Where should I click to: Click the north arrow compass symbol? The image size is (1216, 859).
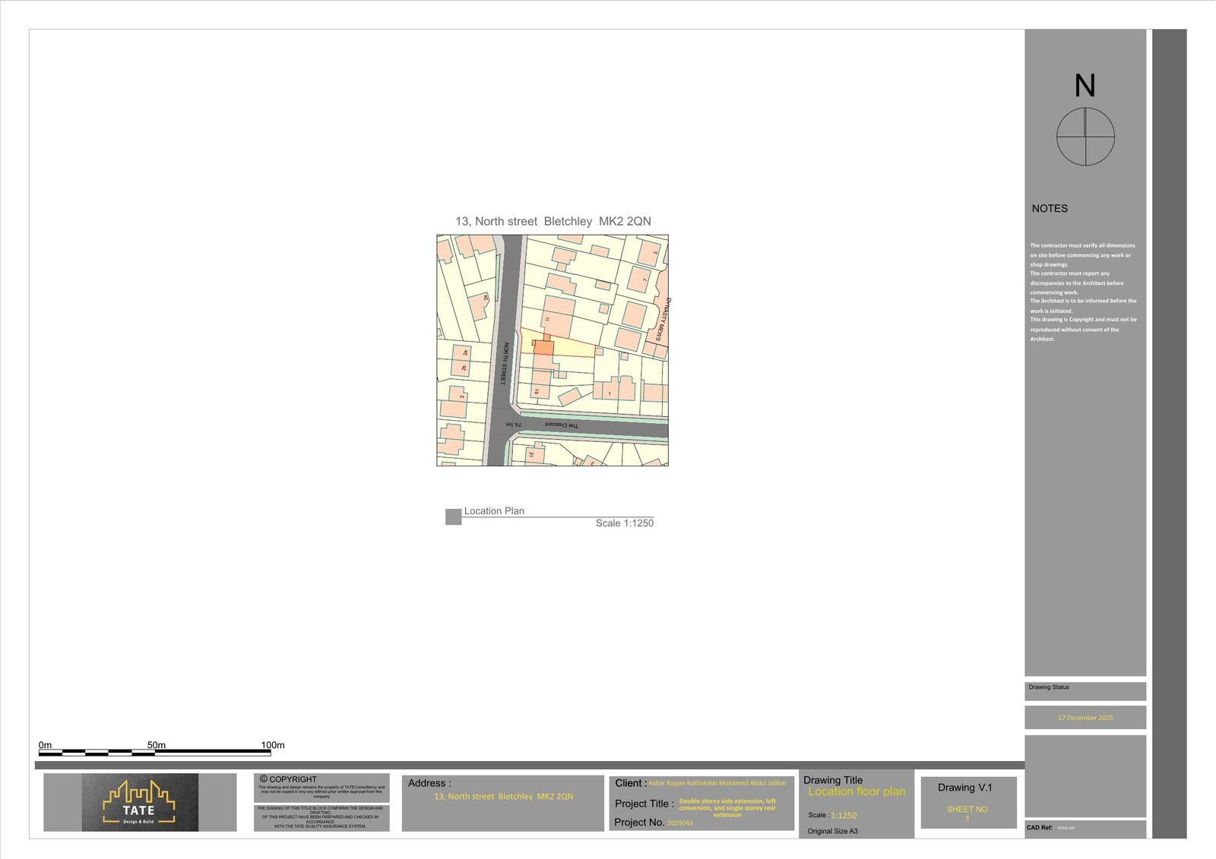(x=1086, y=137)
